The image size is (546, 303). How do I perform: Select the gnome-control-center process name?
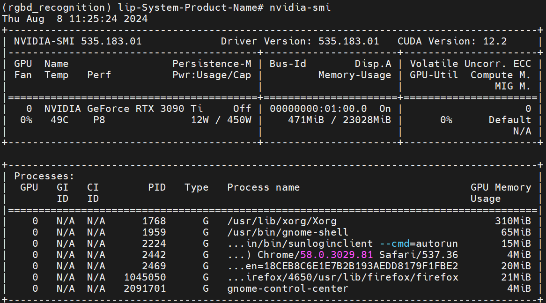[x=288, y=288]
